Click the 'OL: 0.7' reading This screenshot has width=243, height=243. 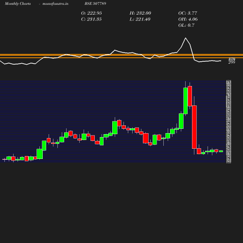pos(186,25)
